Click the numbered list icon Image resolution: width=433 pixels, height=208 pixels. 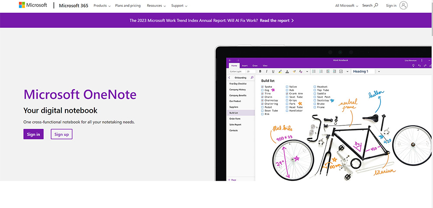pos(321,71)
